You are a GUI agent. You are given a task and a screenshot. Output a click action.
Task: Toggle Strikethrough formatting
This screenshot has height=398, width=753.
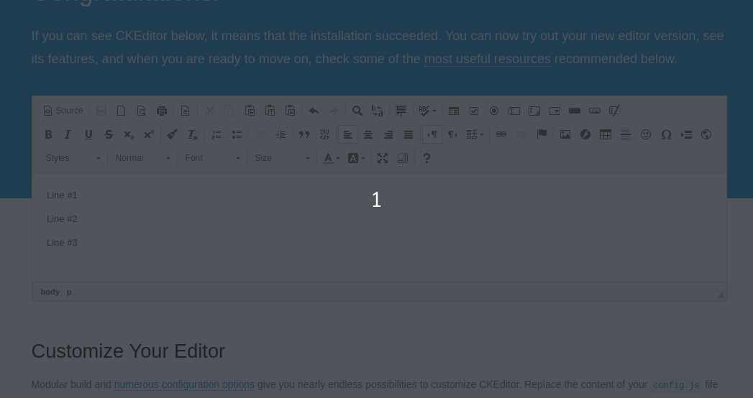click(109, 135)
